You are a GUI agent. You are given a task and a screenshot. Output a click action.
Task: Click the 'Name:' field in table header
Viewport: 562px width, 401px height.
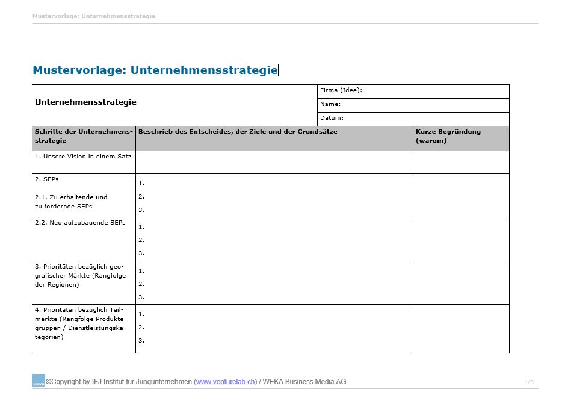click(x=413, y=105)
